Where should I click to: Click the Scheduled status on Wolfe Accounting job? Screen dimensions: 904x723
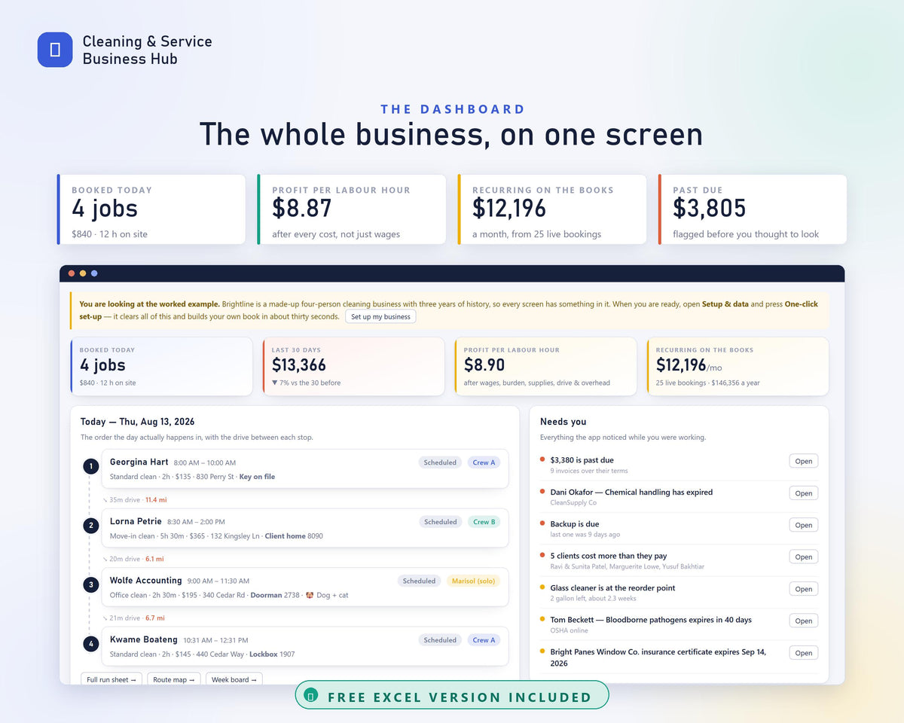tap(419, 581)
